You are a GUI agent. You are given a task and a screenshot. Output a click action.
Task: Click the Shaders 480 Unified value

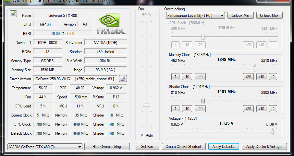click(105, 52)
